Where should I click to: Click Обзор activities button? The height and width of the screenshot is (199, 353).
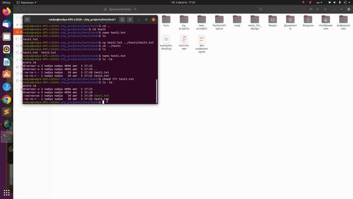6,2
